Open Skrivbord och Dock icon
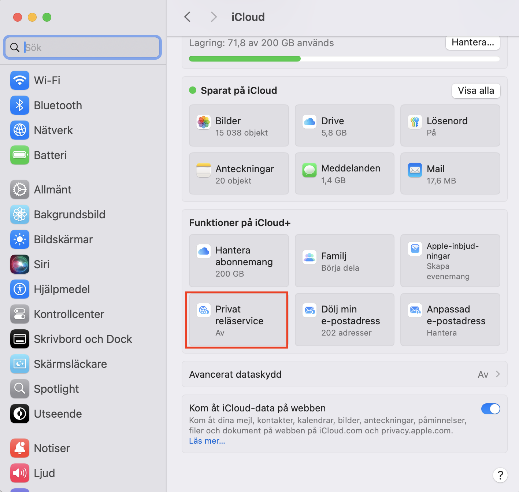This screenshot has height=492, width=519. pyautogui.click(x=20, y=339)
